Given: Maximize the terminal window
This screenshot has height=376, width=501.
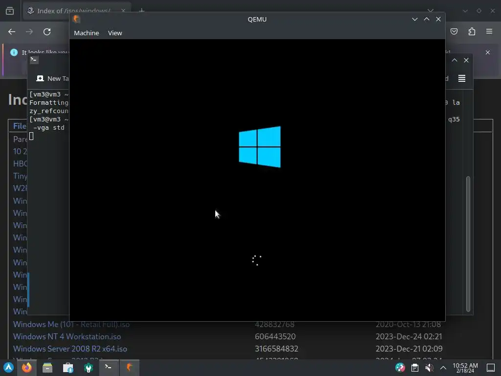Looking at the screenshot, I should click(455, 60).
